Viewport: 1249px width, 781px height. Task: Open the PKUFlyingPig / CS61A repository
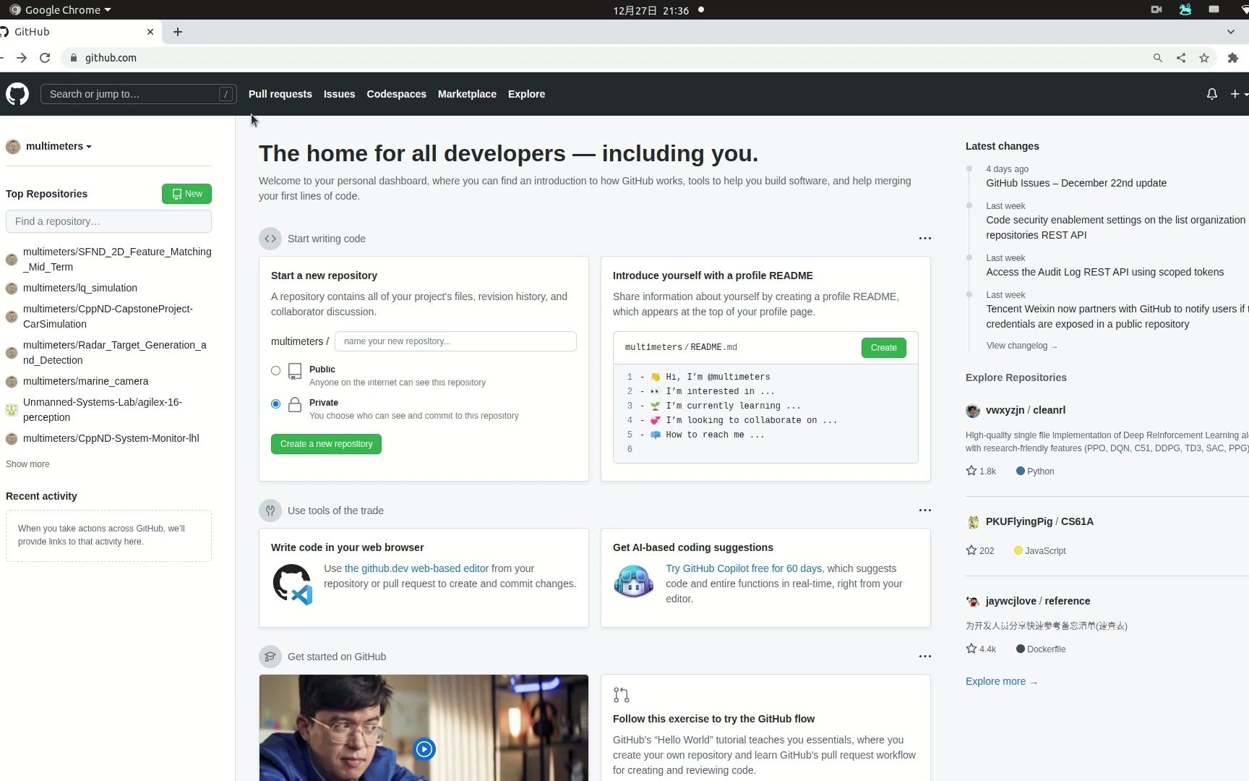click(1039, 521)
